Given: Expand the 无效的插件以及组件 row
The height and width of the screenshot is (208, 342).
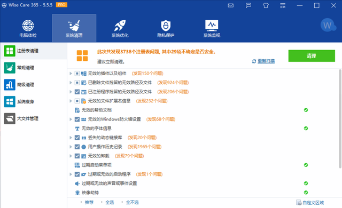Looking at the screenshot, I should click(x=71, y=74).
